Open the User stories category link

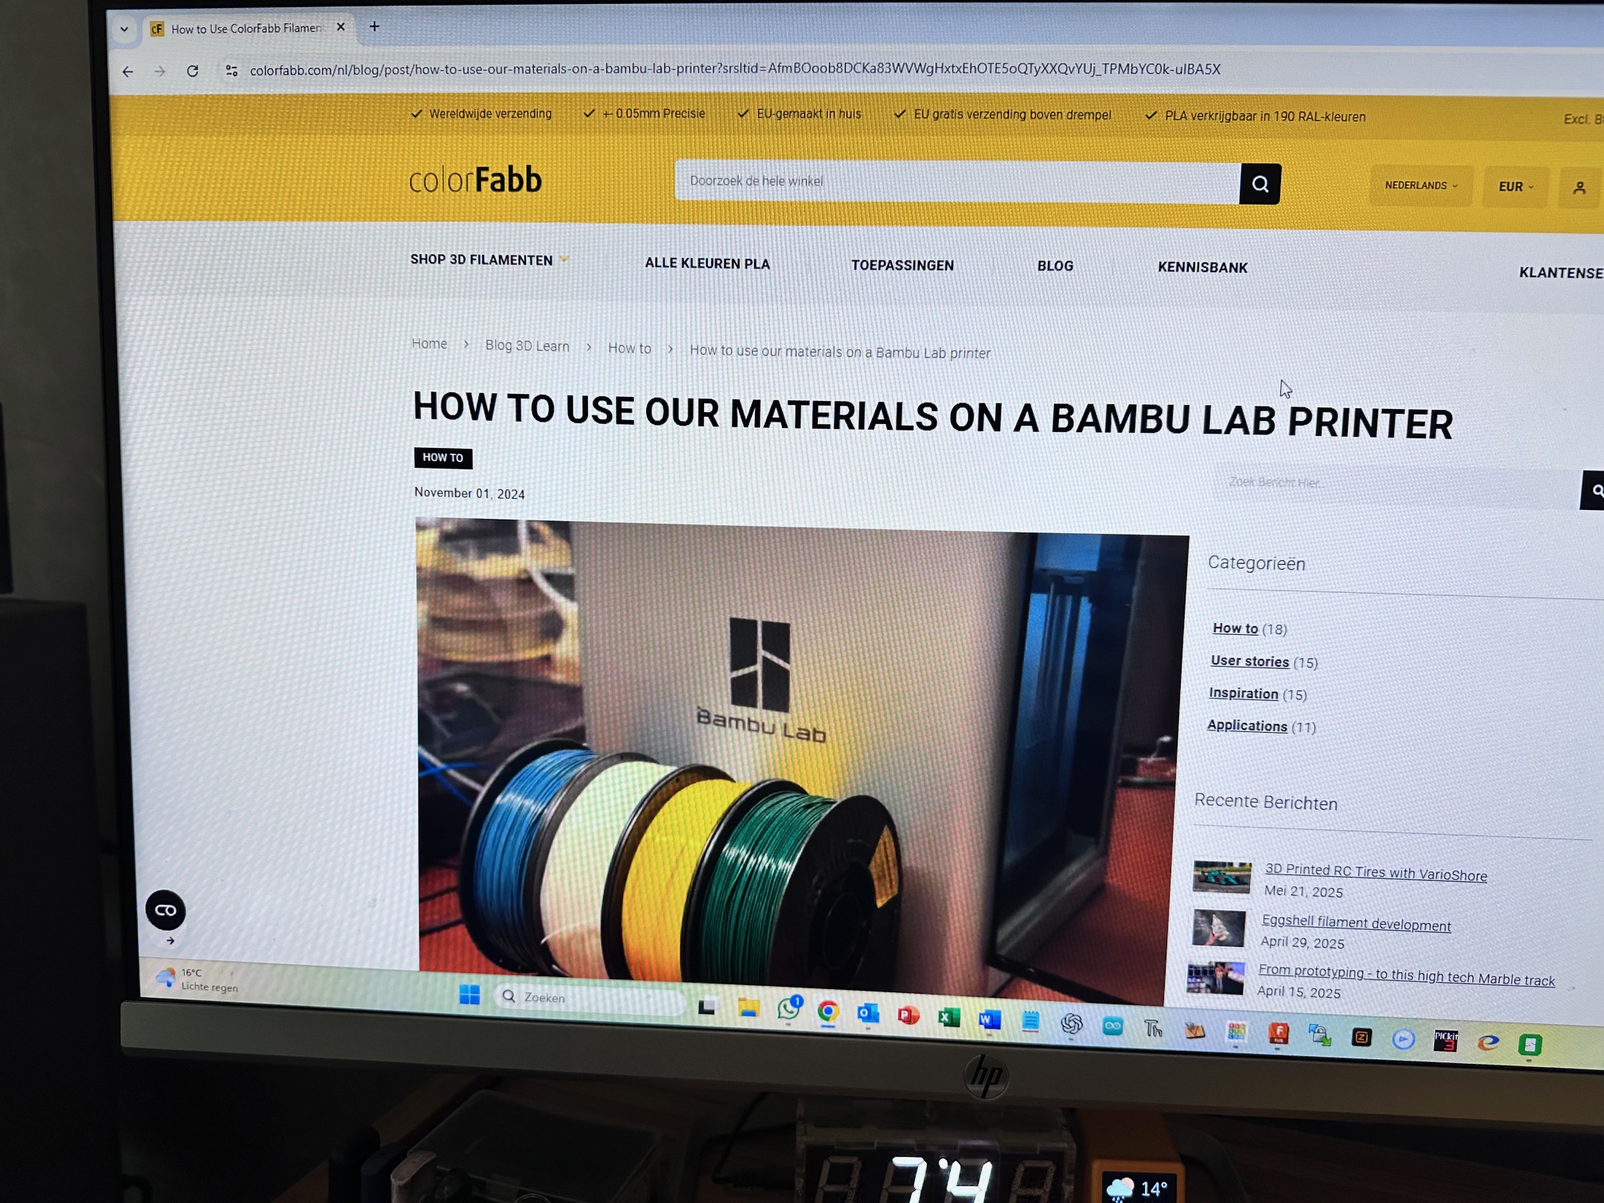1249,661
